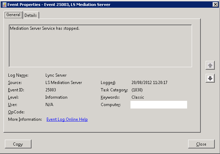Click the Task Category value '(1030)'
The image size is (220, 154).
[137, 90]
